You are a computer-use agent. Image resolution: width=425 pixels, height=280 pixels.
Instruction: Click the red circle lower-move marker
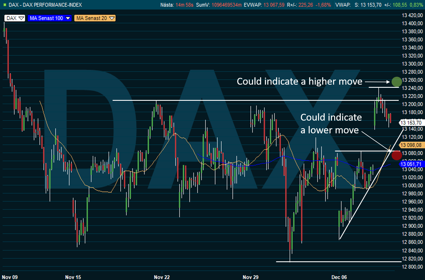pyautogui.click(x=396, y=155)
